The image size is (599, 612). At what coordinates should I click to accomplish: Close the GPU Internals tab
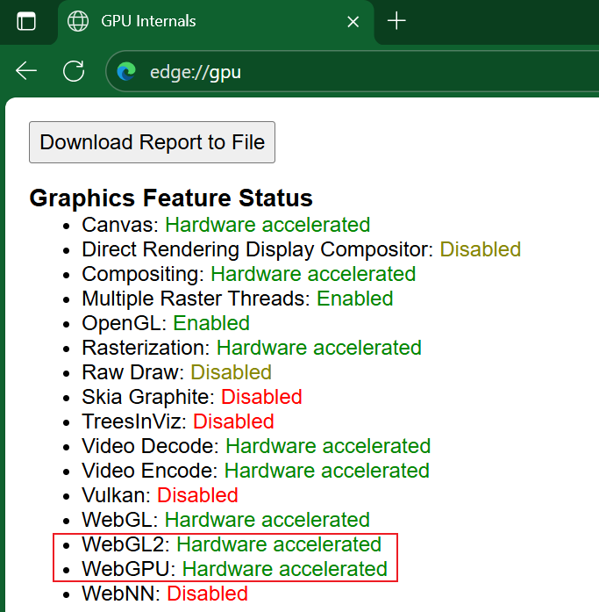(353, 21)
